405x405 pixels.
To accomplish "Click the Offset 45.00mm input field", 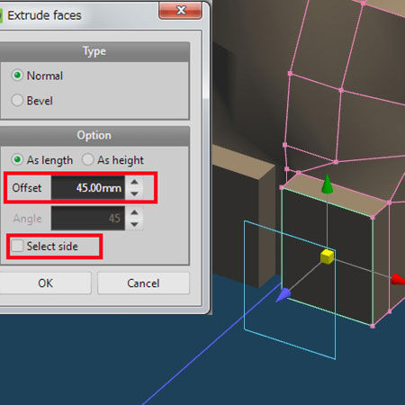I will click(88, 188).
